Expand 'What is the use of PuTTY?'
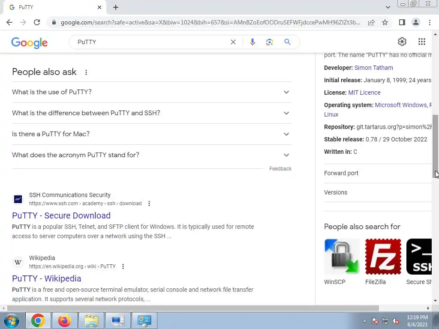 point(151,92)
